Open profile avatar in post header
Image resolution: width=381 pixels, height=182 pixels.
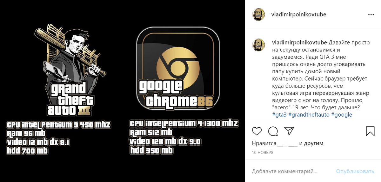tap(258, 15)
